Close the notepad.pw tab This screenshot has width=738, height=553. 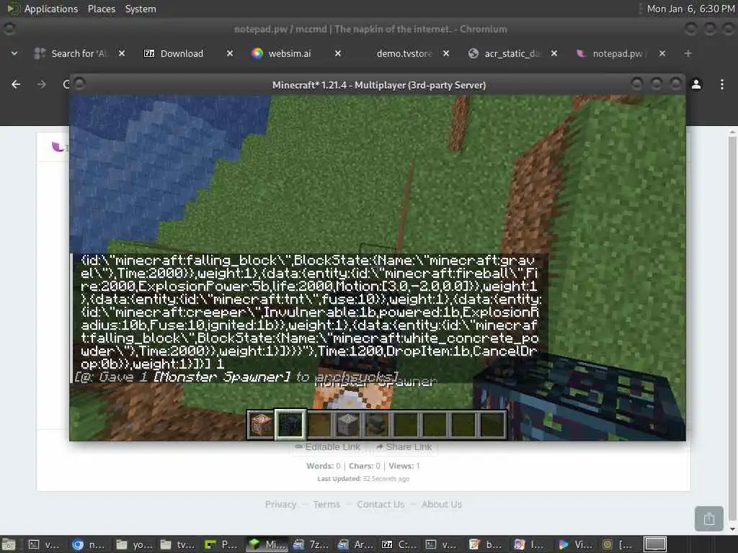(x=662, y=53)
